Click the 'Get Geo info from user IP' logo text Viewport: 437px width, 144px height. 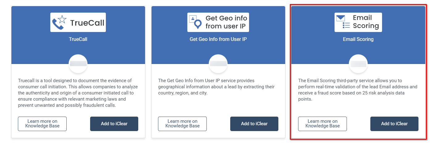point(226,22)
